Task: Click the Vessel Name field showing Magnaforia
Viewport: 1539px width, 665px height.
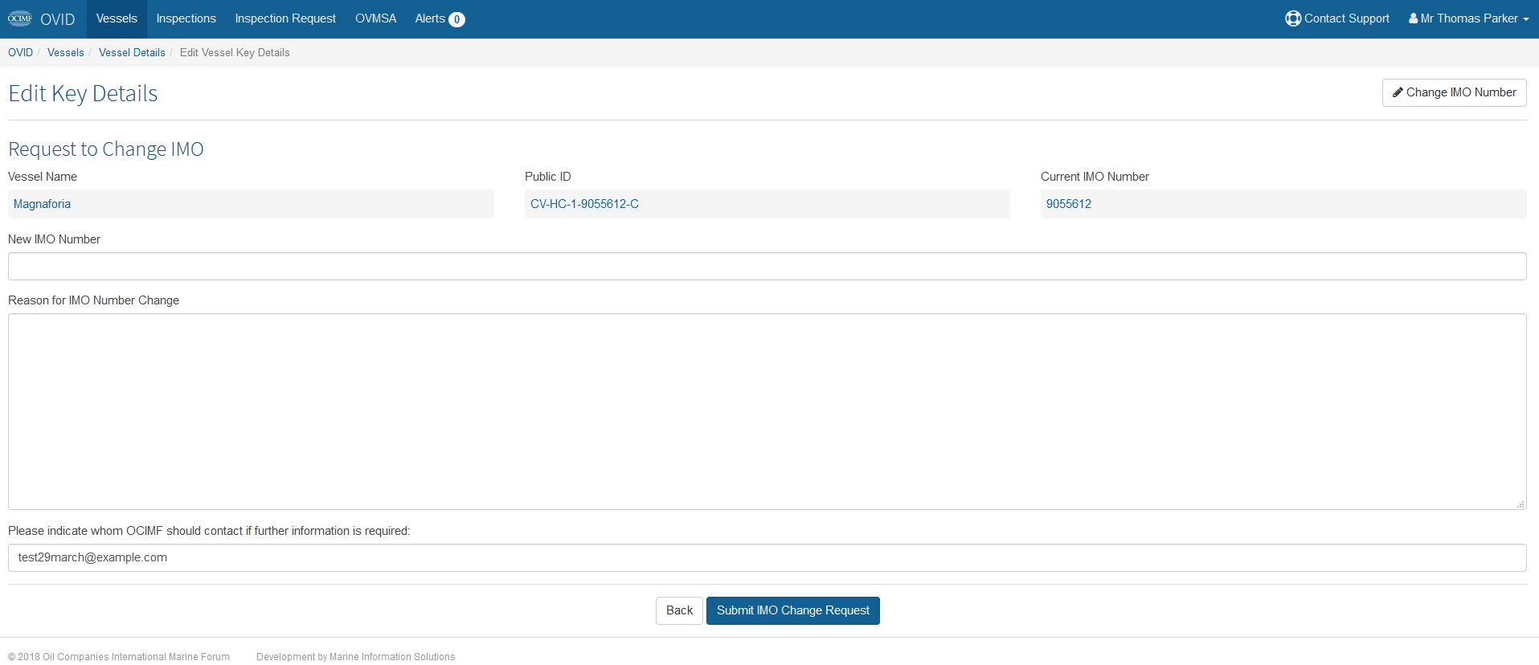Action: pyautogui.click(x=251, y=204)
